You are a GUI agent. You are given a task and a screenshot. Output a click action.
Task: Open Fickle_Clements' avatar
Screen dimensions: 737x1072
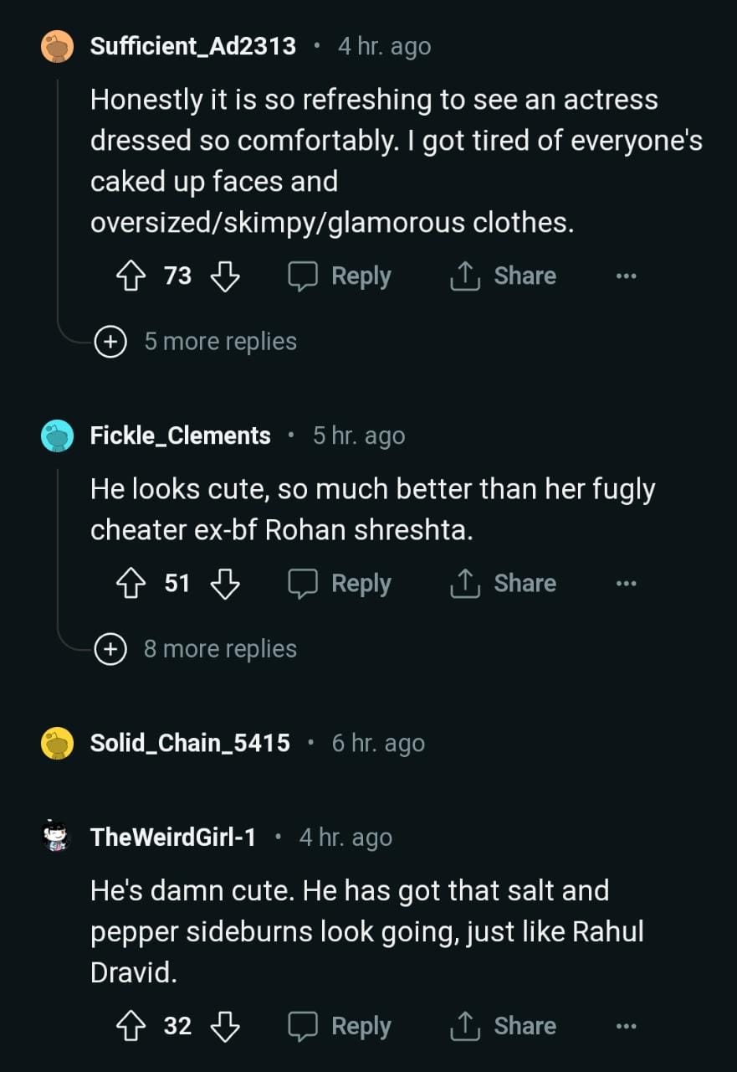(57, 436)
